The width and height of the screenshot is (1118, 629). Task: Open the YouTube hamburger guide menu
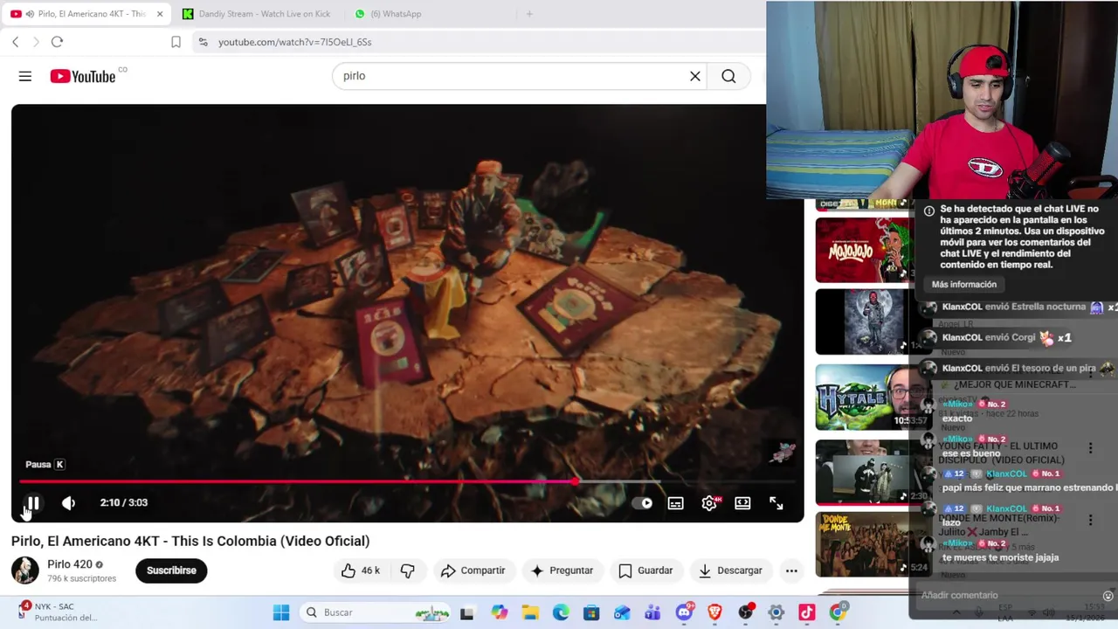(25, 77)
